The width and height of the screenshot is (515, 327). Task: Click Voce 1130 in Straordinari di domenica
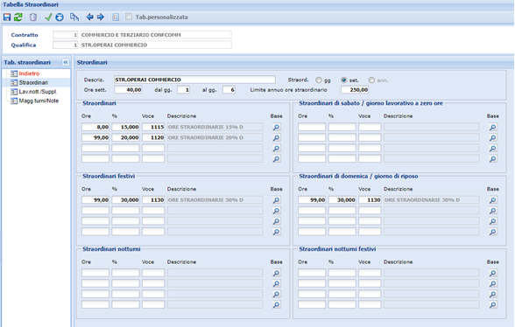370,199
